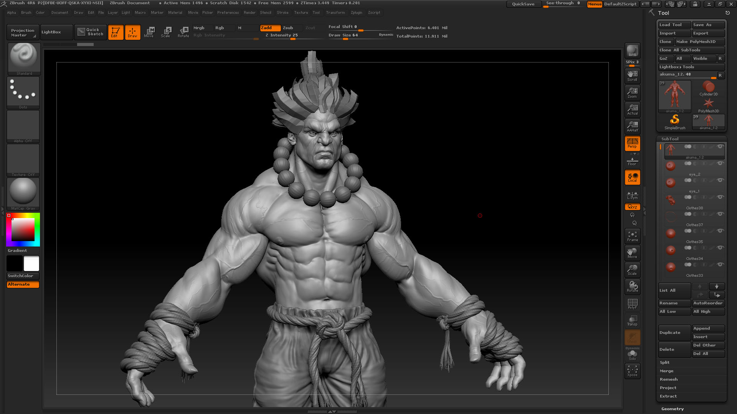The width and height of the screenshot is (737, 414).
Task: Expand the Geometry palette section
Action: pos(673,409)
